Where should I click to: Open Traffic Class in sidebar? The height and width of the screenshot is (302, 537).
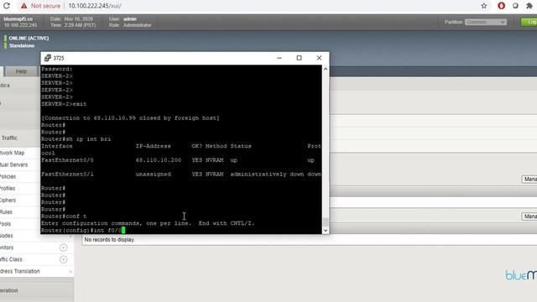coord(11,259)
